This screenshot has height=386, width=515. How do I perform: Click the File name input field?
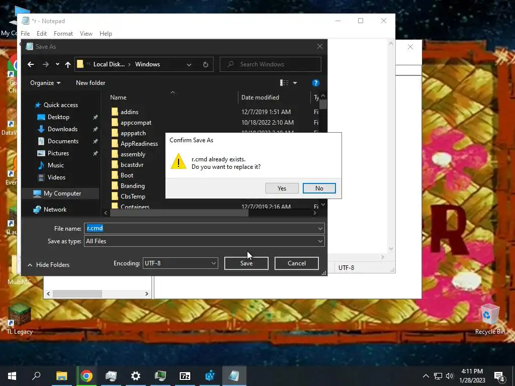200,228
